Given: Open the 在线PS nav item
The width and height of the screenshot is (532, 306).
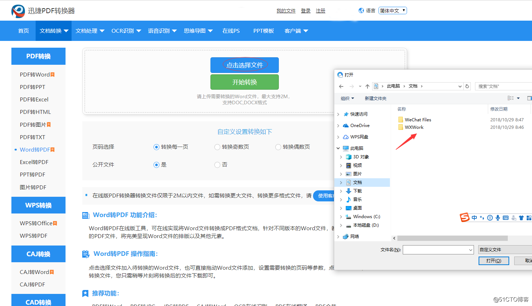Looking at the screenshot, I should point(231,31).
